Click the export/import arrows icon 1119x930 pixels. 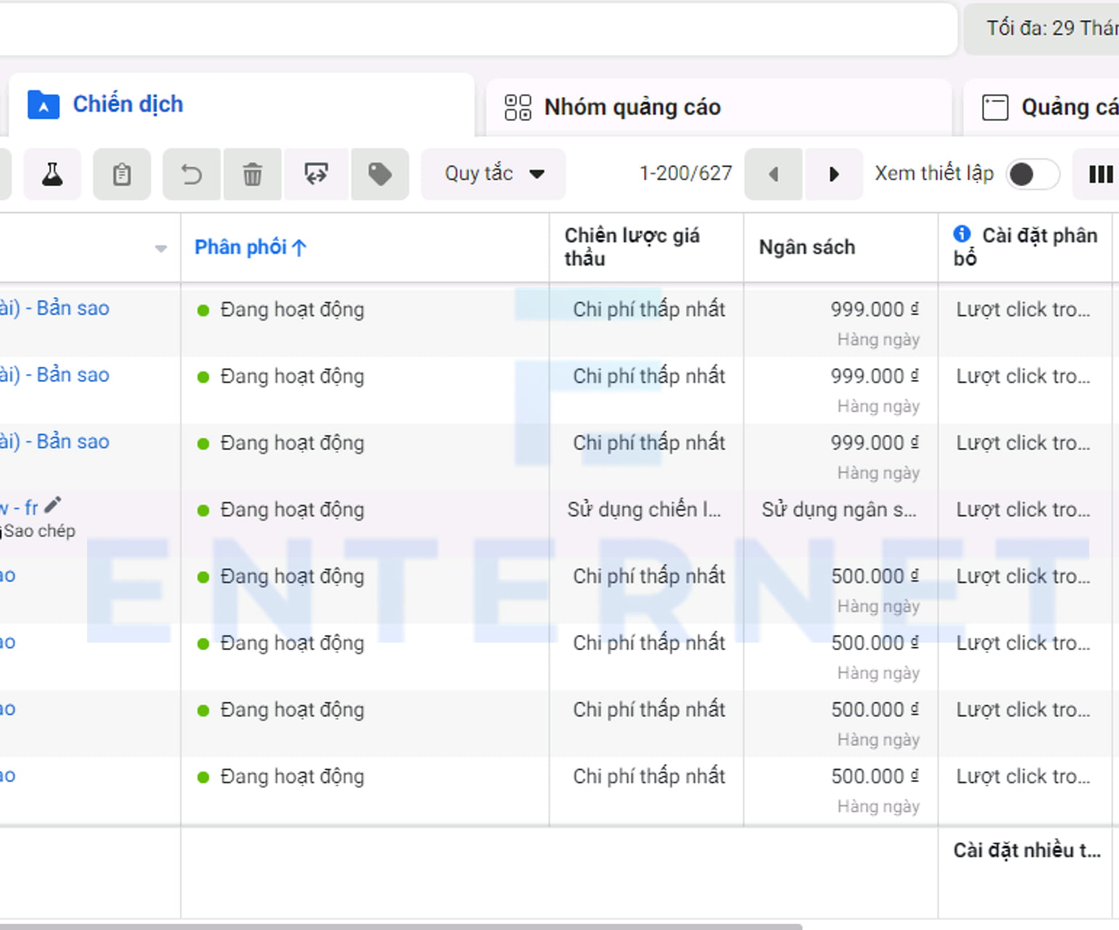point(316,174)
